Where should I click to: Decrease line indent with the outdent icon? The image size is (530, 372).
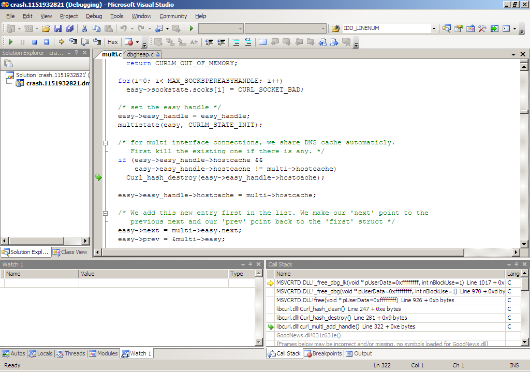coord(209,42)
